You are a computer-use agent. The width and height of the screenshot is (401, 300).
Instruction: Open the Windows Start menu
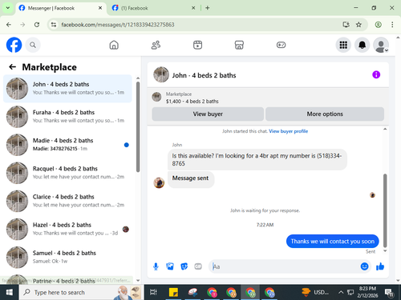coord(10,292)
